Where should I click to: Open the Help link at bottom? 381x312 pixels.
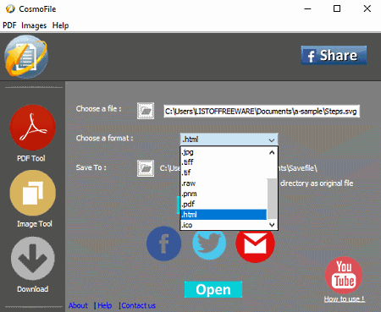tap(105, 305)
